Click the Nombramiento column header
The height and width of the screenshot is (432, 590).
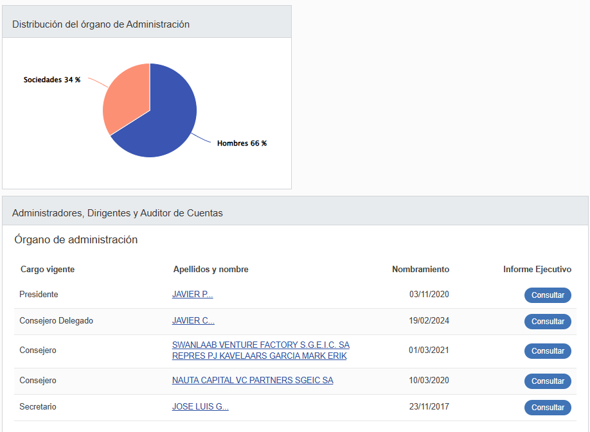[420, 270]
